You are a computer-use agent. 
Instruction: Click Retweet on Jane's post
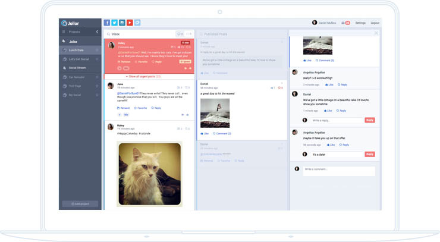(x=124, y=108)
